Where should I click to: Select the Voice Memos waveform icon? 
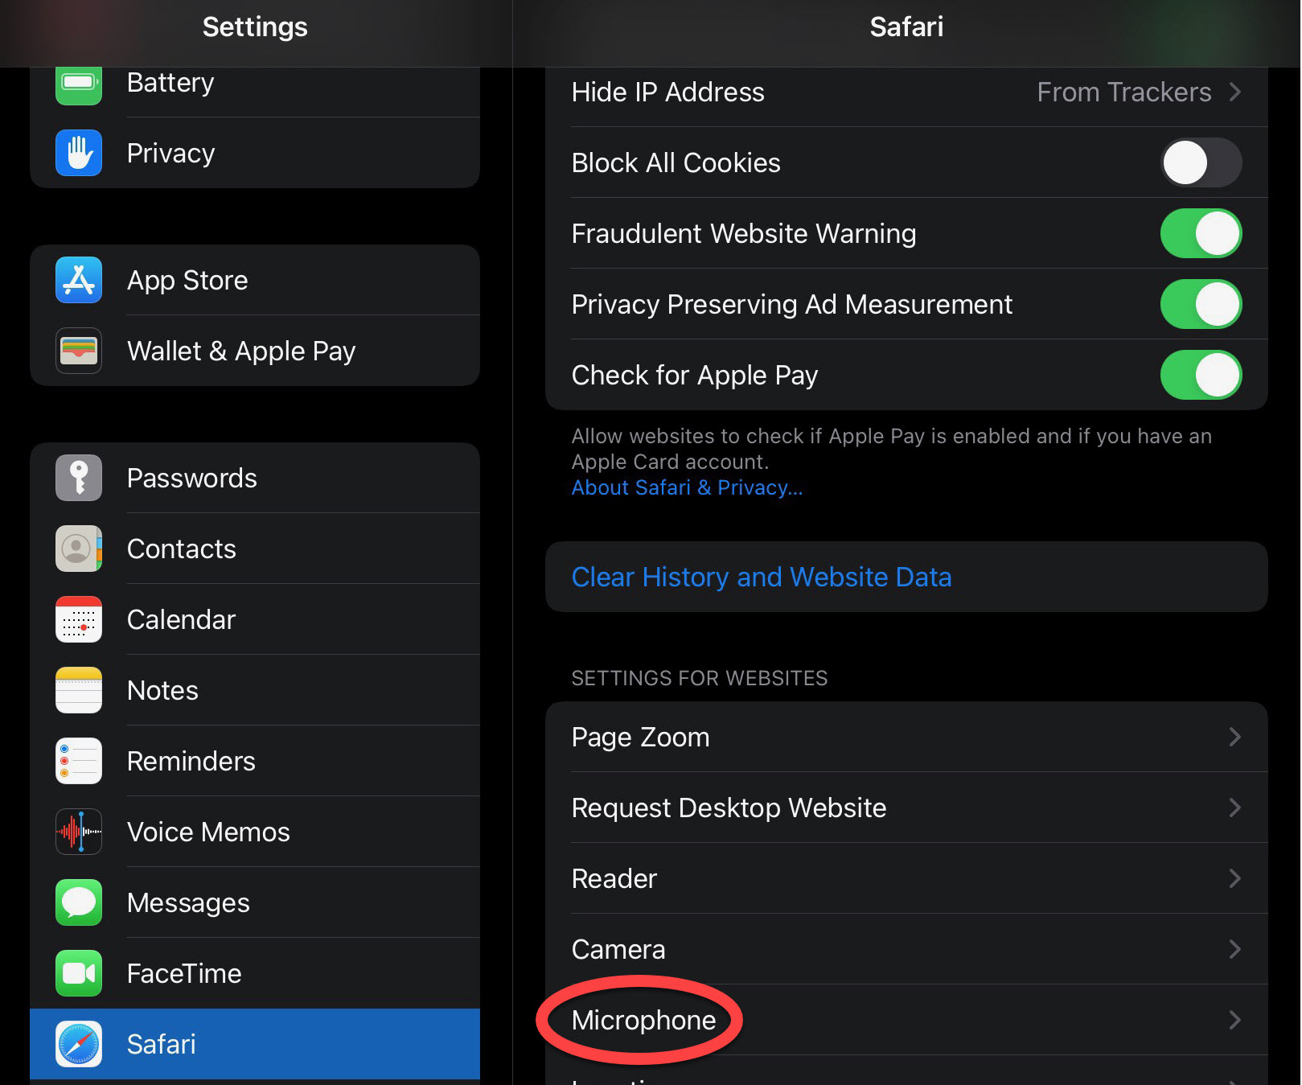pos(78,832)
